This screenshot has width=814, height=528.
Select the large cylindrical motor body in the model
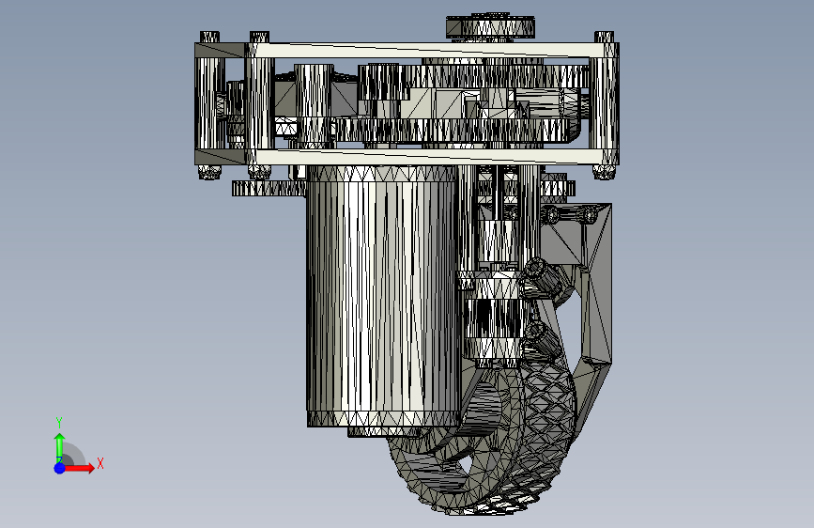[x=383, y=296]
